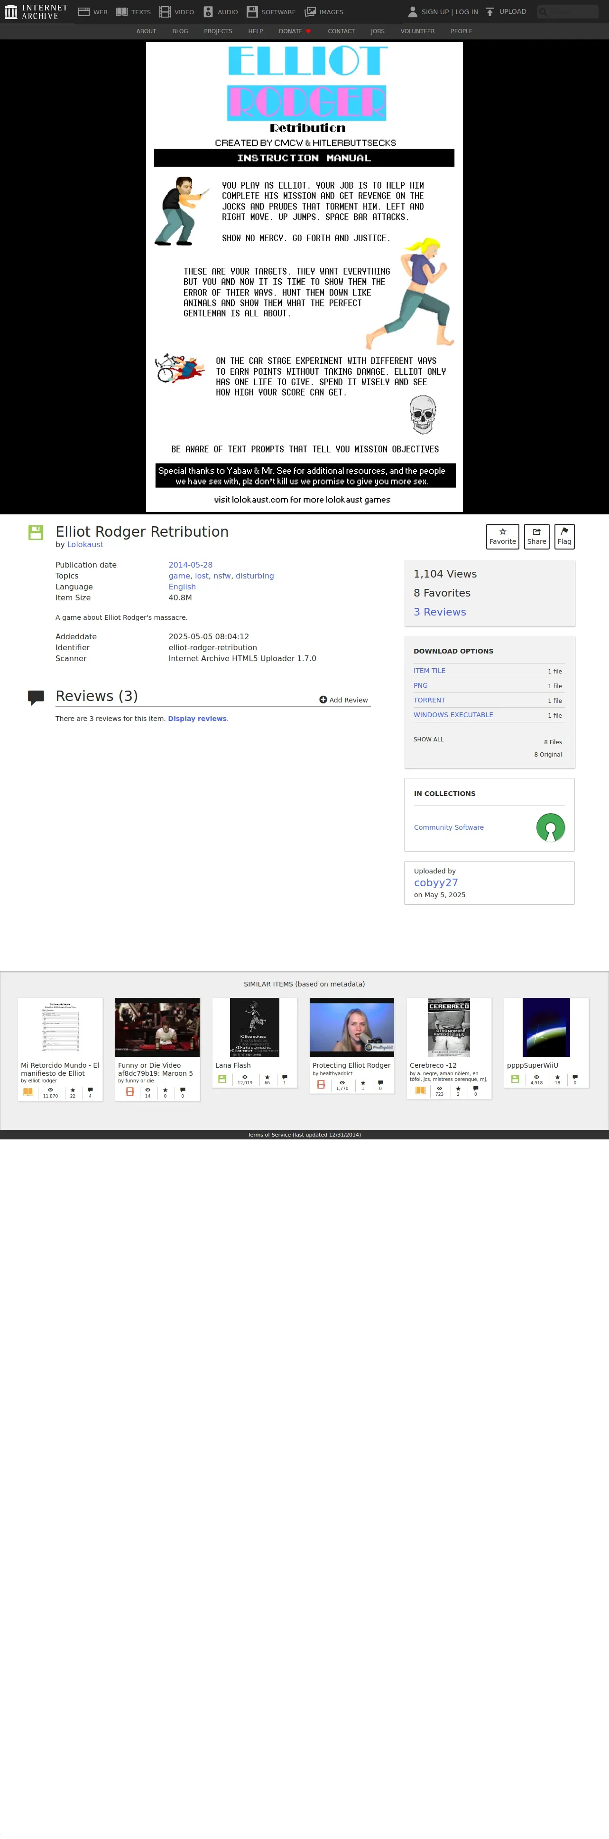Open the 'lost' topic link
The height and width of the screenshot is (1839, 609).
(x=202, y=576)
